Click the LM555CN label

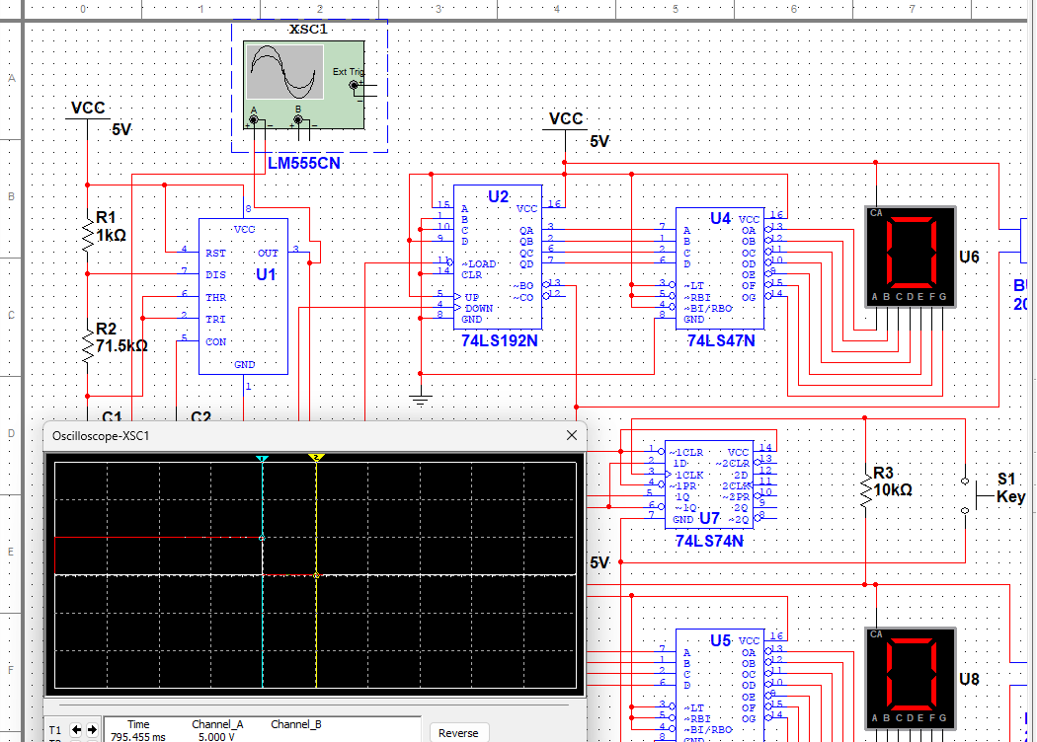point(303,163)
